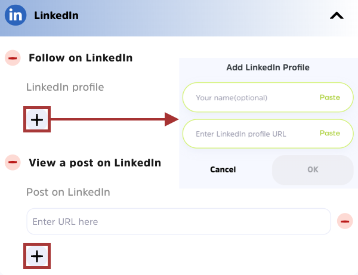This screenshot has height=275, width=358.
Task: Cancel the Add LinkedIn Profile dialog
Action: 223,169
